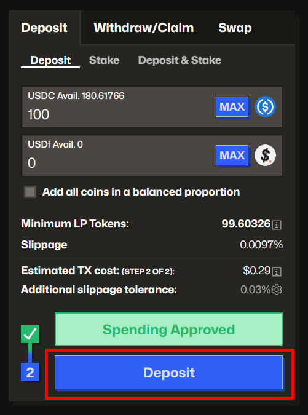
Task: Open info icon beside Estimated TX cost
Action: pos(277,272)
